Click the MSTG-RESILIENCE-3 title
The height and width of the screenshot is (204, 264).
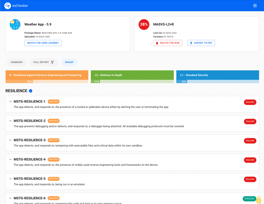[29, 140]
